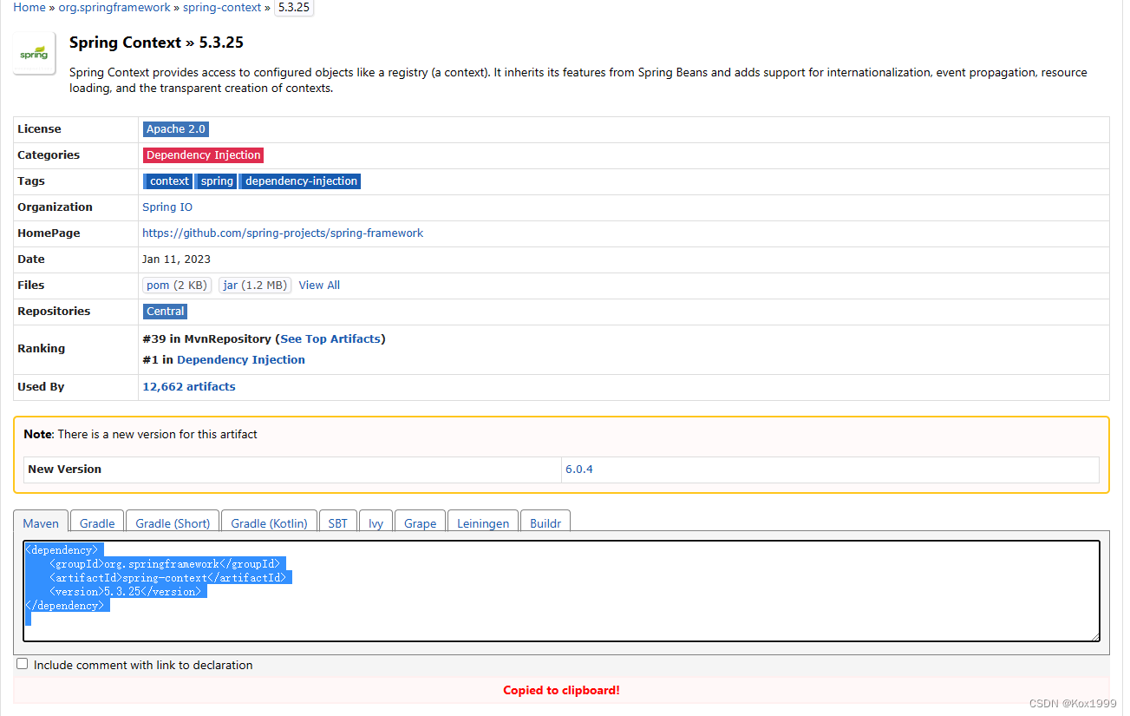1130x716 pixels.
Task: Go to Home breadcrumb link
Action: 29,7
